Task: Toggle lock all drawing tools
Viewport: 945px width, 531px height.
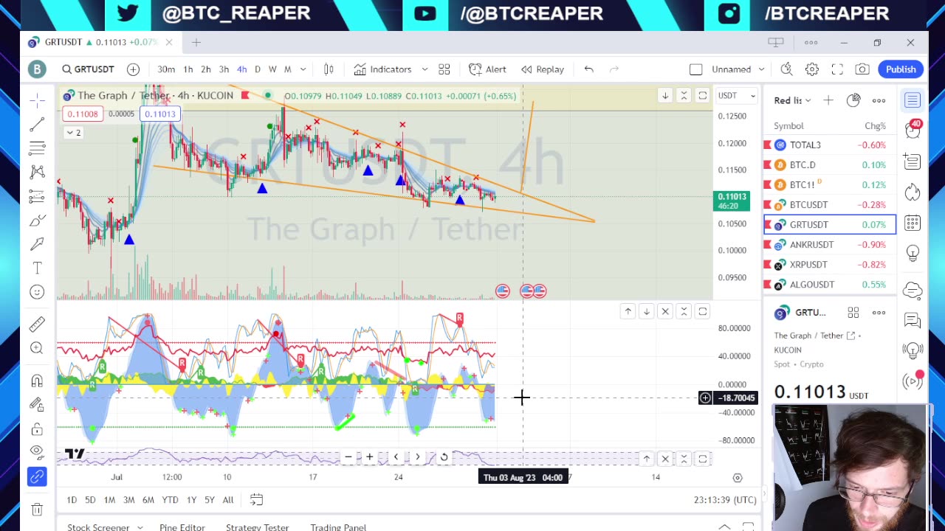Action: click(x=37, y=429)
